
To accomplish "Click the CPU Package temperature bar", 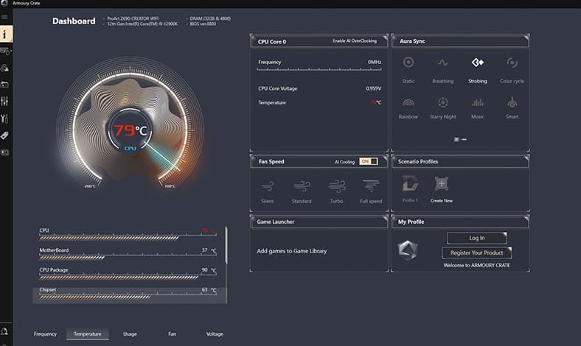I will [119, 278].
